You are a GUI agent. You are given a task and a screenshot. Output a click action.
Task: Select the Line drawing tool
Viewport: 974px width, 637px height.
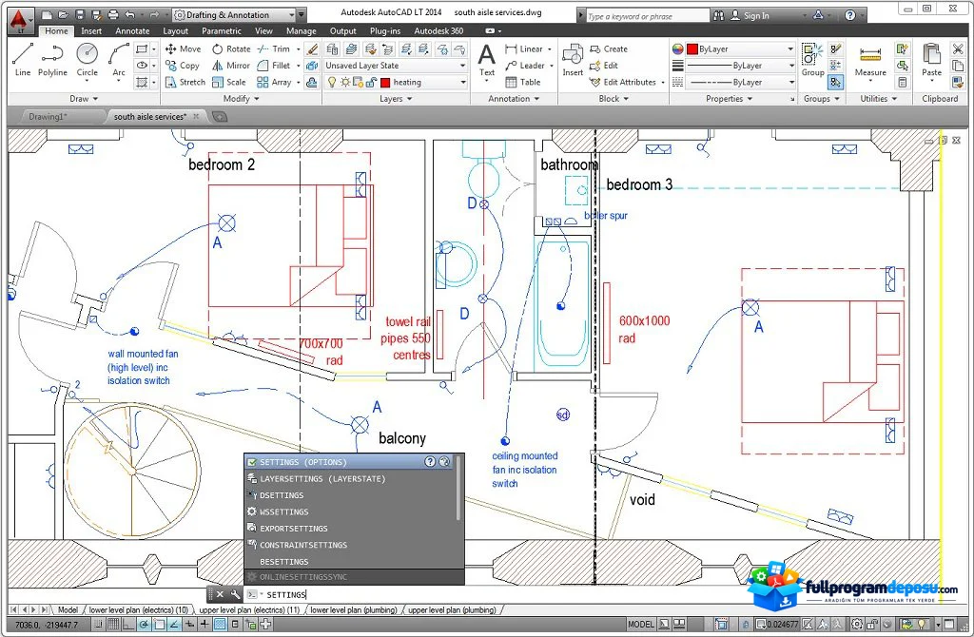point(23,60)
